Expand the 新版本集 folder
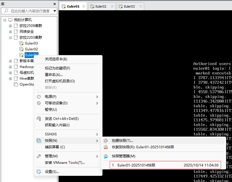Image resolution: width=232 pixels, height=182 pixels. [10, 61]
